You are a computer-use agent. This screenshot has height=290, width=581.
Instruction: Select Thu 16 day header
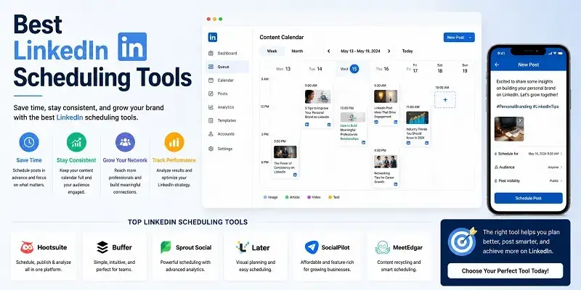[382, 69]
